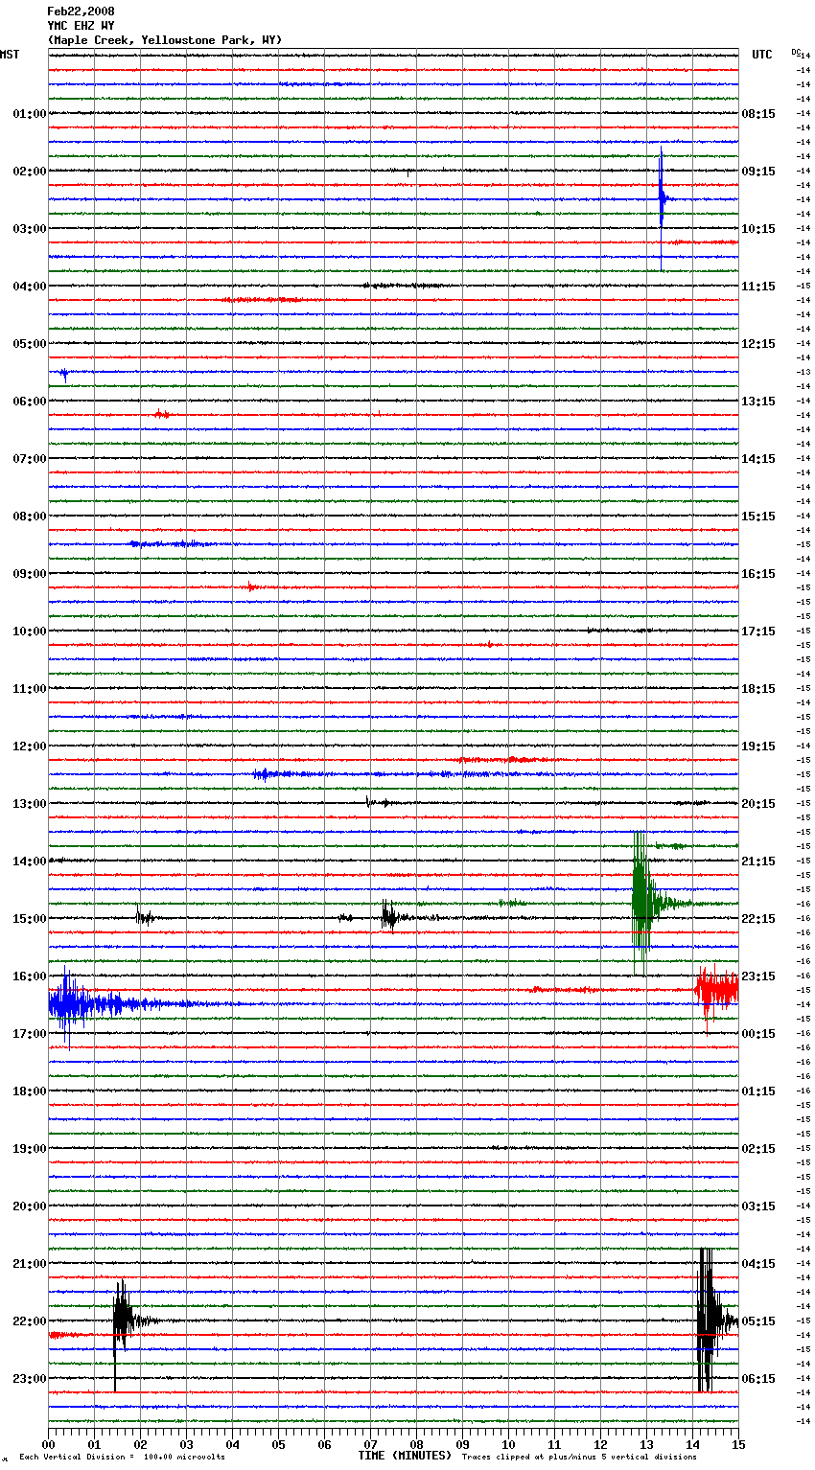This screenshot has height=1470, width=815.
Task: Select the "16:00" MST row label
Action: click(x=30, y=976)
